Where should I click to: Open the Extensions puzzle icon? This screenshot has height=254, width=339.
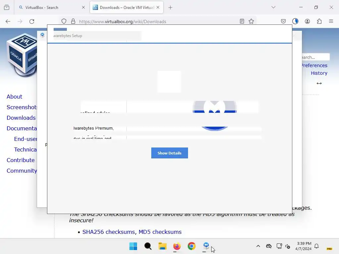pos(319,21)
